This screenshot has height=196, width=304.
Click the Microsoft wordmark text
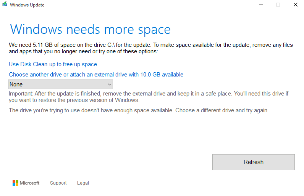pyautogui.click(x=30, y=183)
